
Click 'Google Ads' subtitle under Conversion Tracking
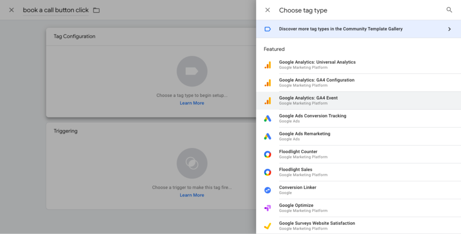pyautogui.click(x=289, y=121)
